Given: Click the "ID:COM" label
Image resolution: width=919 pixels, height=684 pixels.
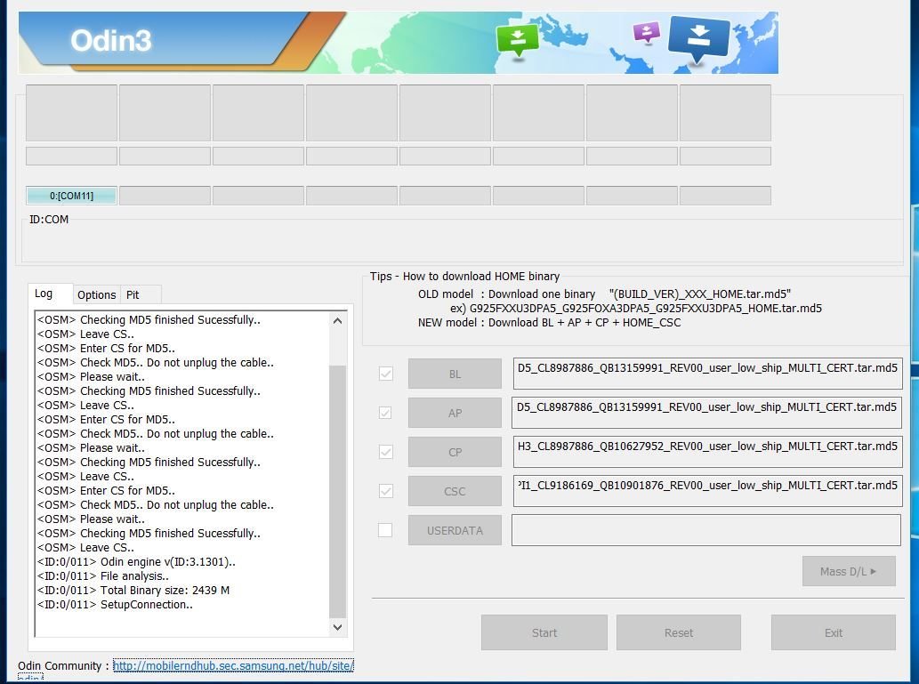Looking at the screenshot, I should click(x=49, y=219).
